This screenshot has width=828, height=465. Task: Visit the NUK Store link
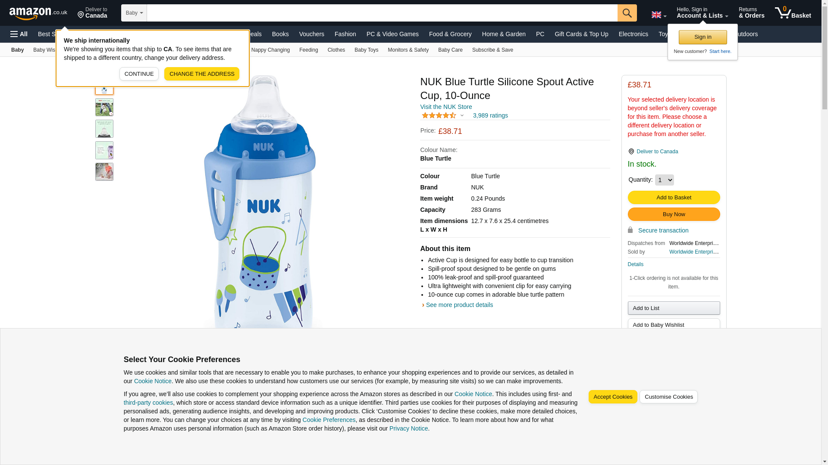(446, 107)
